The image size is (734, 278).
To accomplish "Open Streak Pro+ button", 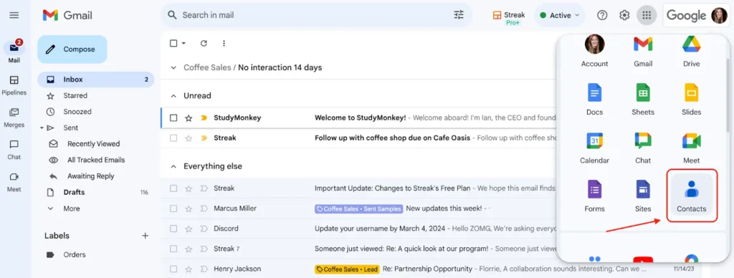I will [x=509, y=18].
